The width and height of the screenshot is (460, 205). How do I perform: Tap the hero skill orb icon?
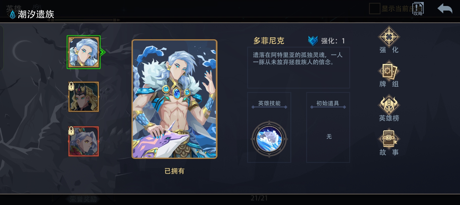[x=269, y=139]
